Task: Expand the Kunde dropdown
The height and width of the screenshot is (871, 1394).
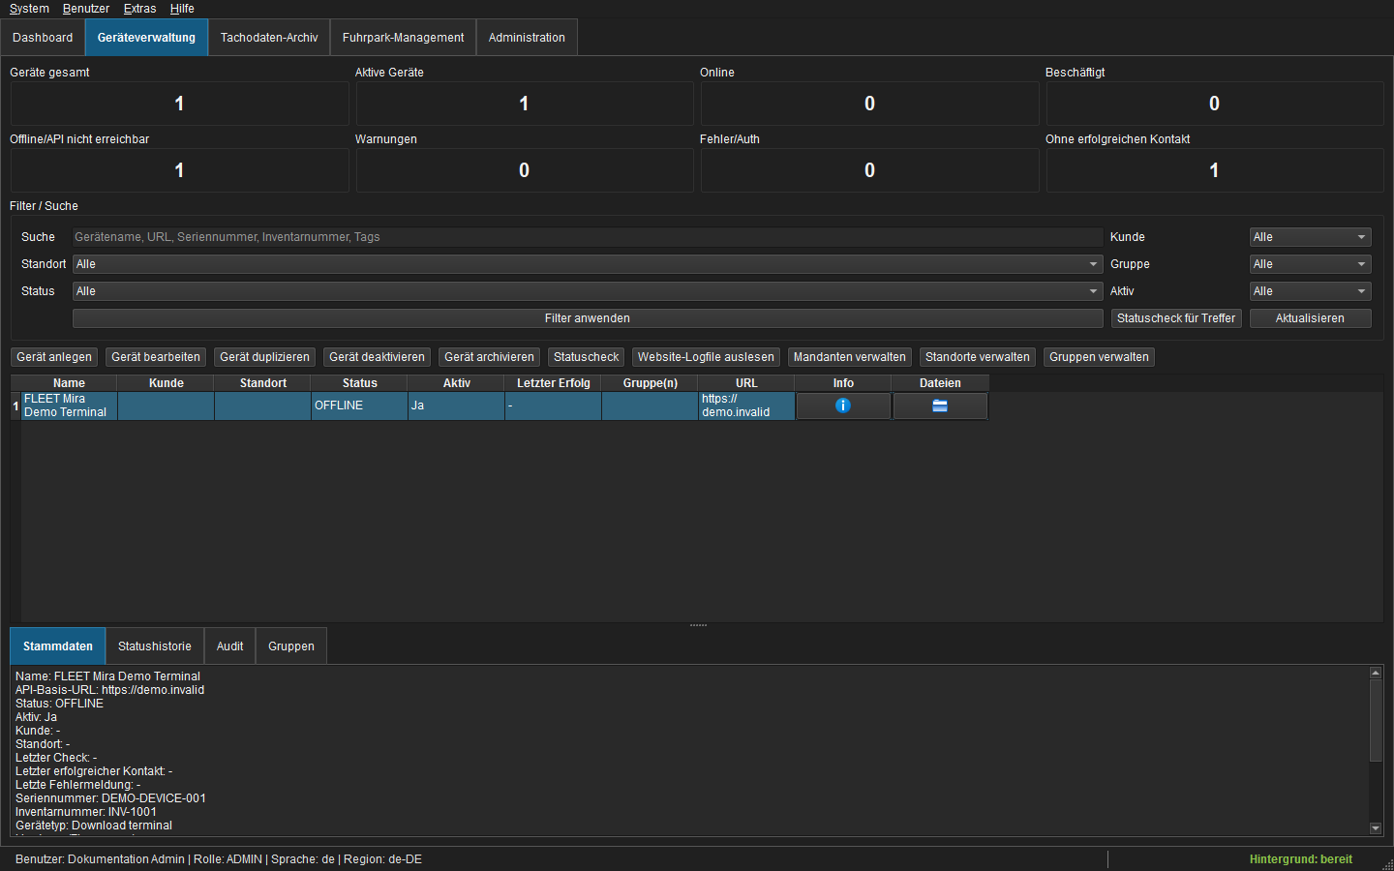Action: point(1310,237)
